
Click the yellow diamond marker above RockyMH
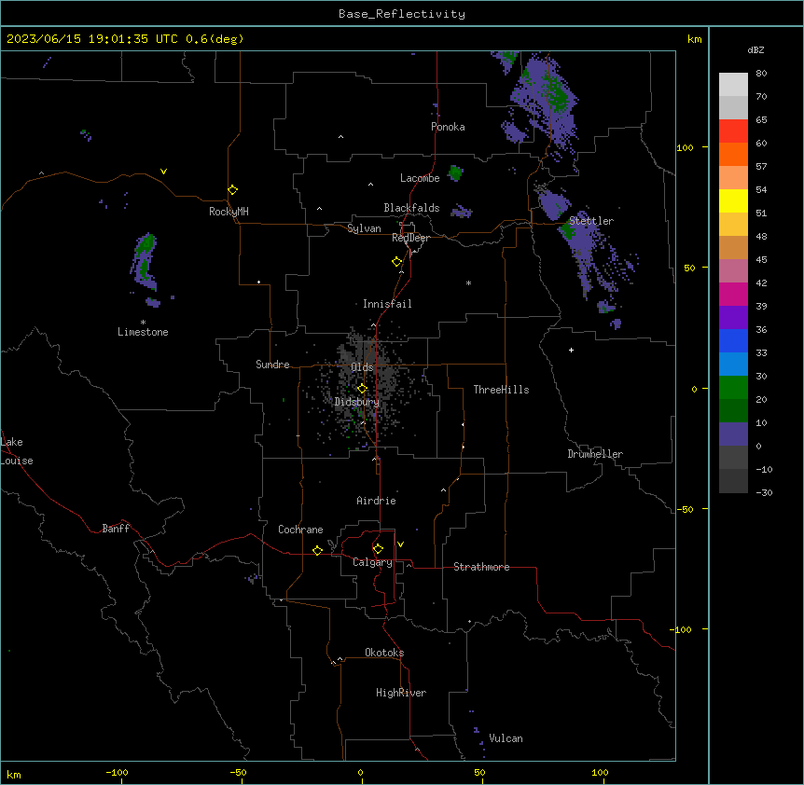point(232,190)
